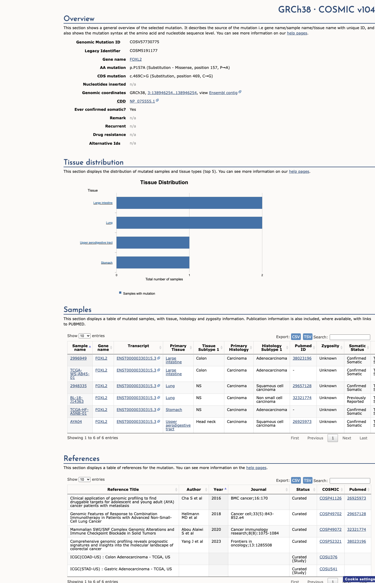Click sort arrows beside Samples Gene name header

pyautogui.click(x=111, y=347)
